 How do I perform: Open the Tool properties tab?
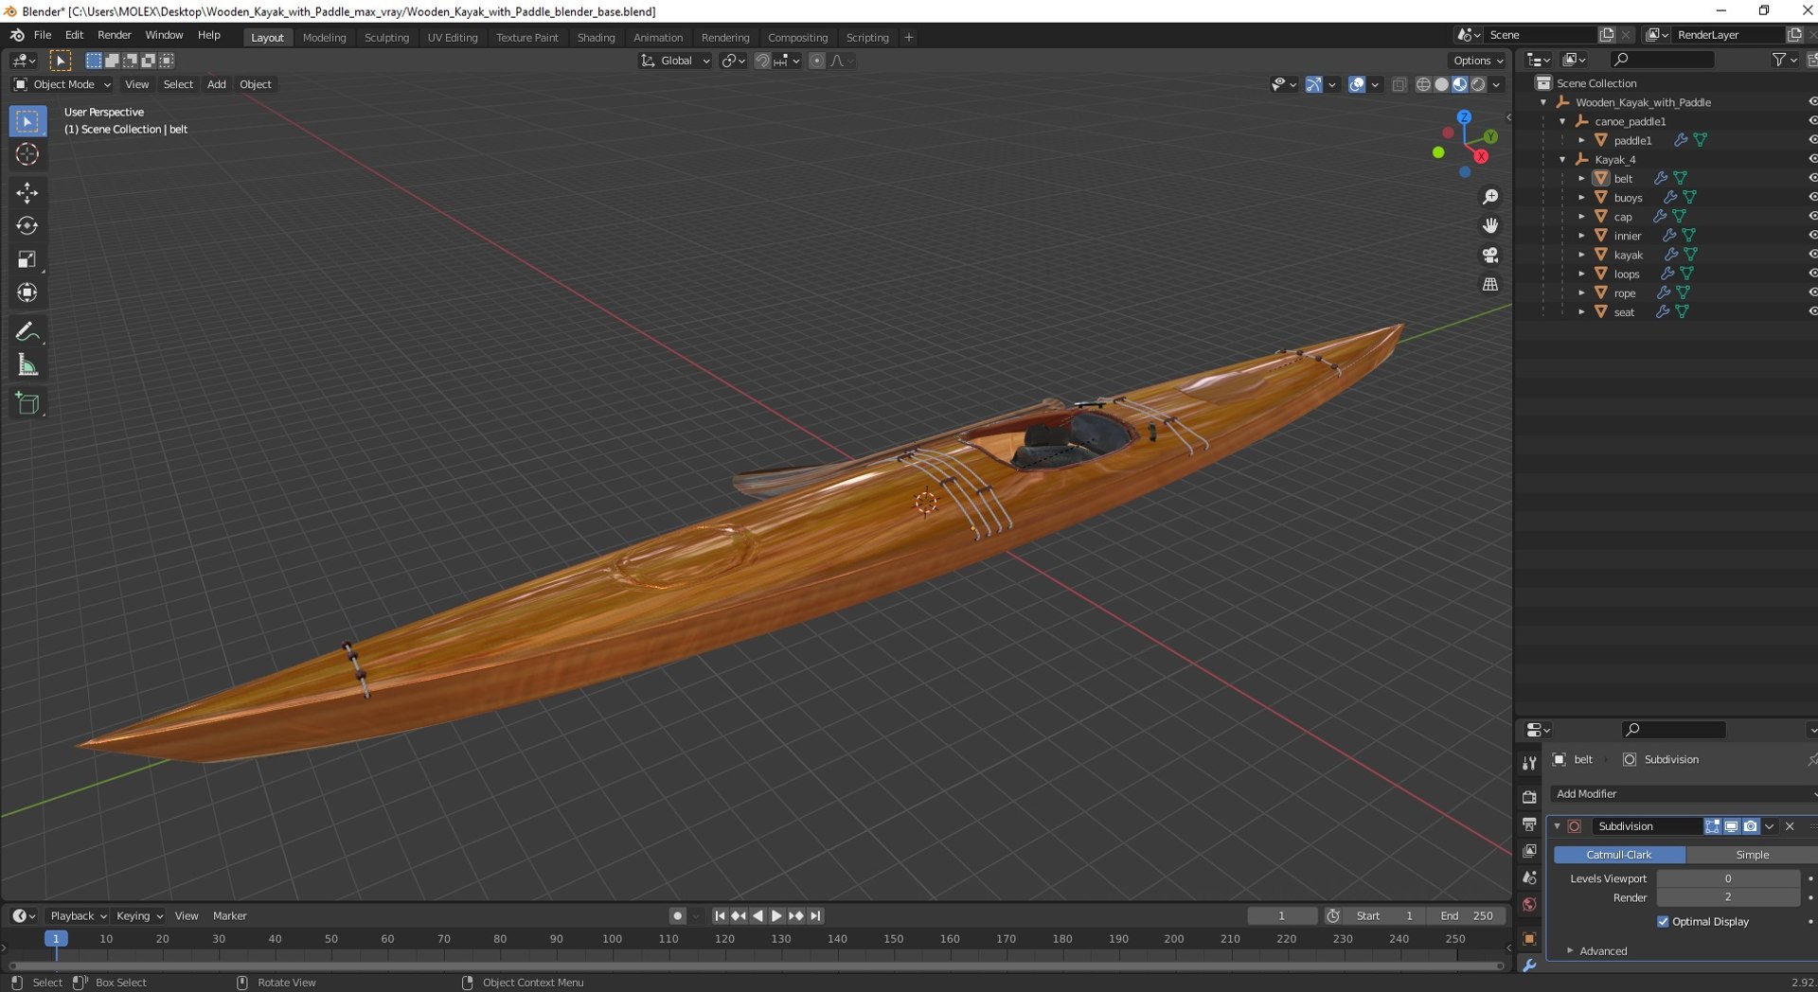[x=1529, y=763]
